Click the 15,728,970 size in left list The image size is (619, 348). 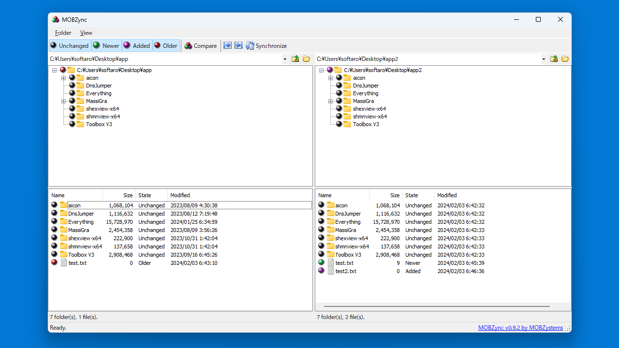click(x=119, y=222)
